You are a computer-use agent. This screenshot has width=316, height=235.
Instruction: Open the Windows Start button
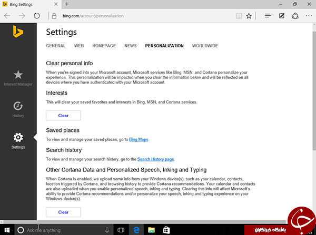click(x=7, y=230)
